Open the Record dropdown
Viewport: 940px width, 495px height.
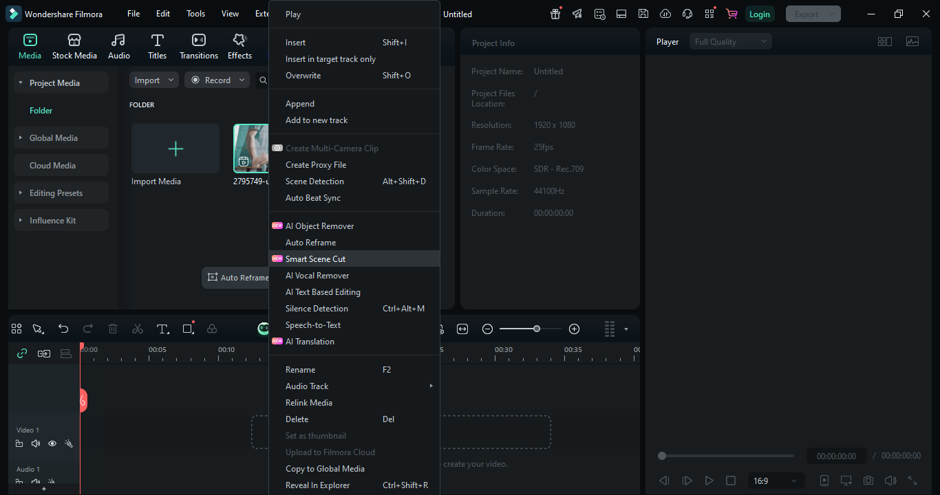pos(217,80)
